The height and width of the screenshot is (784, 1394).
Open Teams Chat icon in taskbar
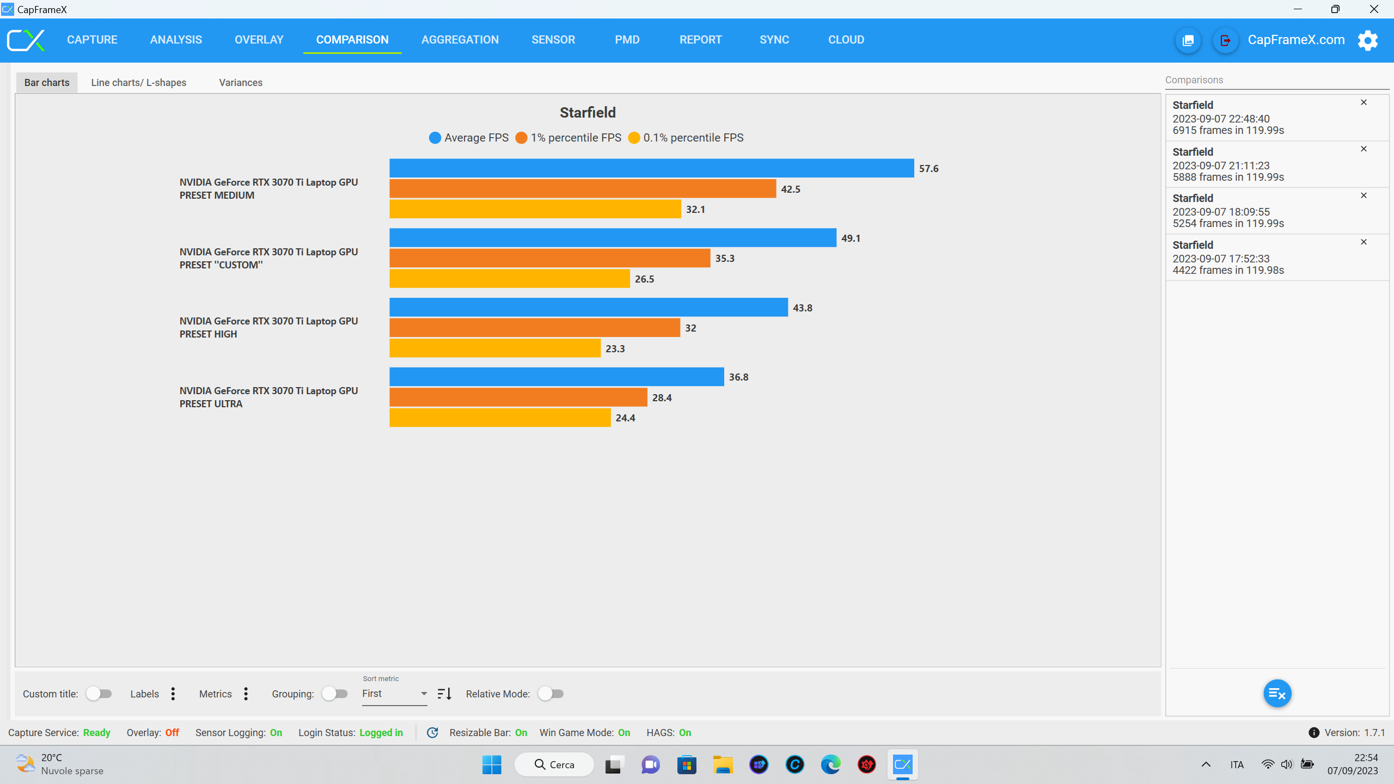tap(650, 765)
